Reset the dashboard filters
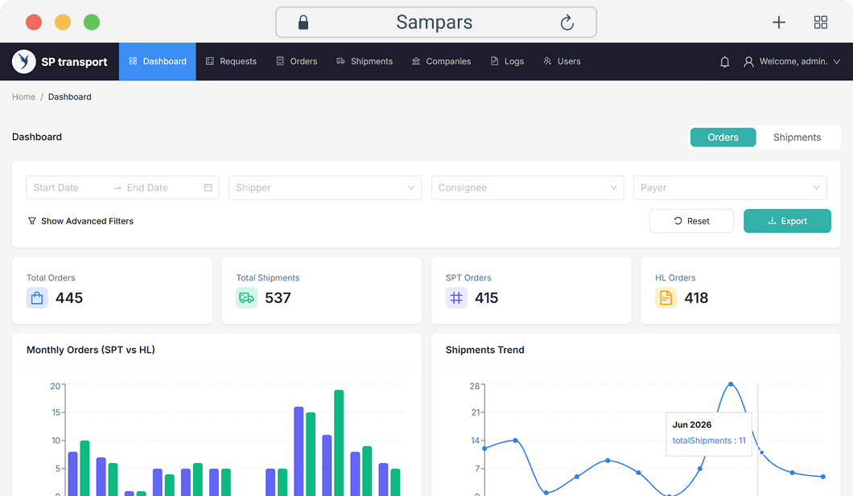This screenshot has height=496, width=853. (691, 221)
